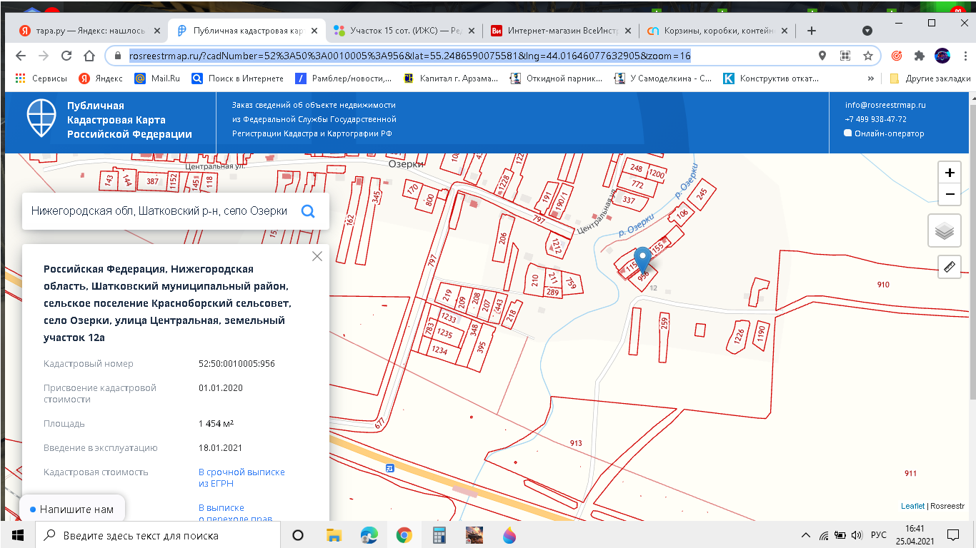Click the address search input field
This screenshot has width=976, height=548.
tap(159, 211)
